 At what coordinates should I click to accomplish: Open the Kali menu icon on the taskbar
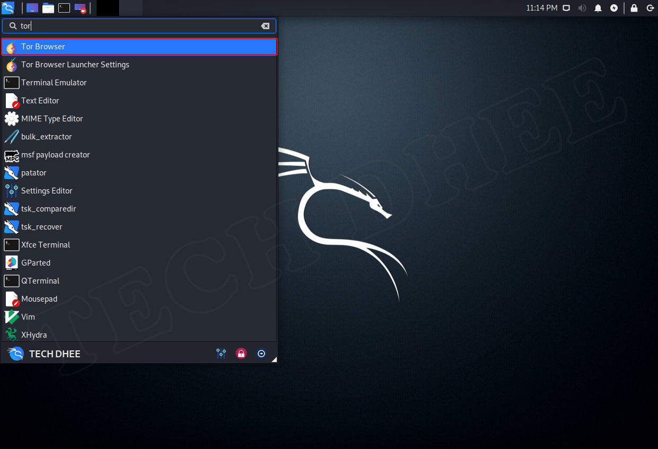8,8
